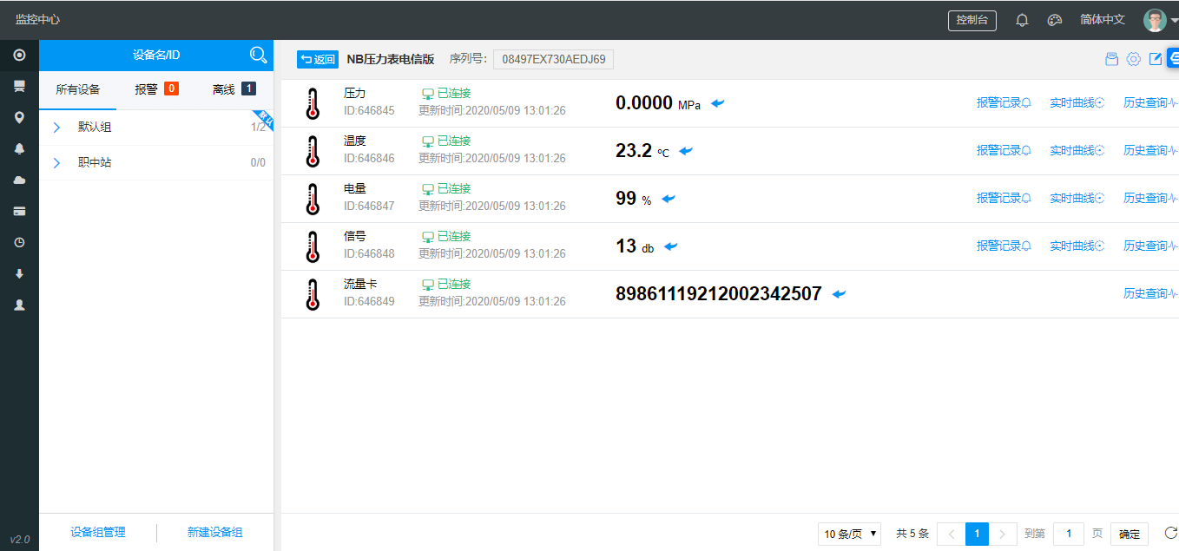This screenshot has height=551, width=1179.
Task: Open the history clock icon in sidebar
Action: coord(19,242)
